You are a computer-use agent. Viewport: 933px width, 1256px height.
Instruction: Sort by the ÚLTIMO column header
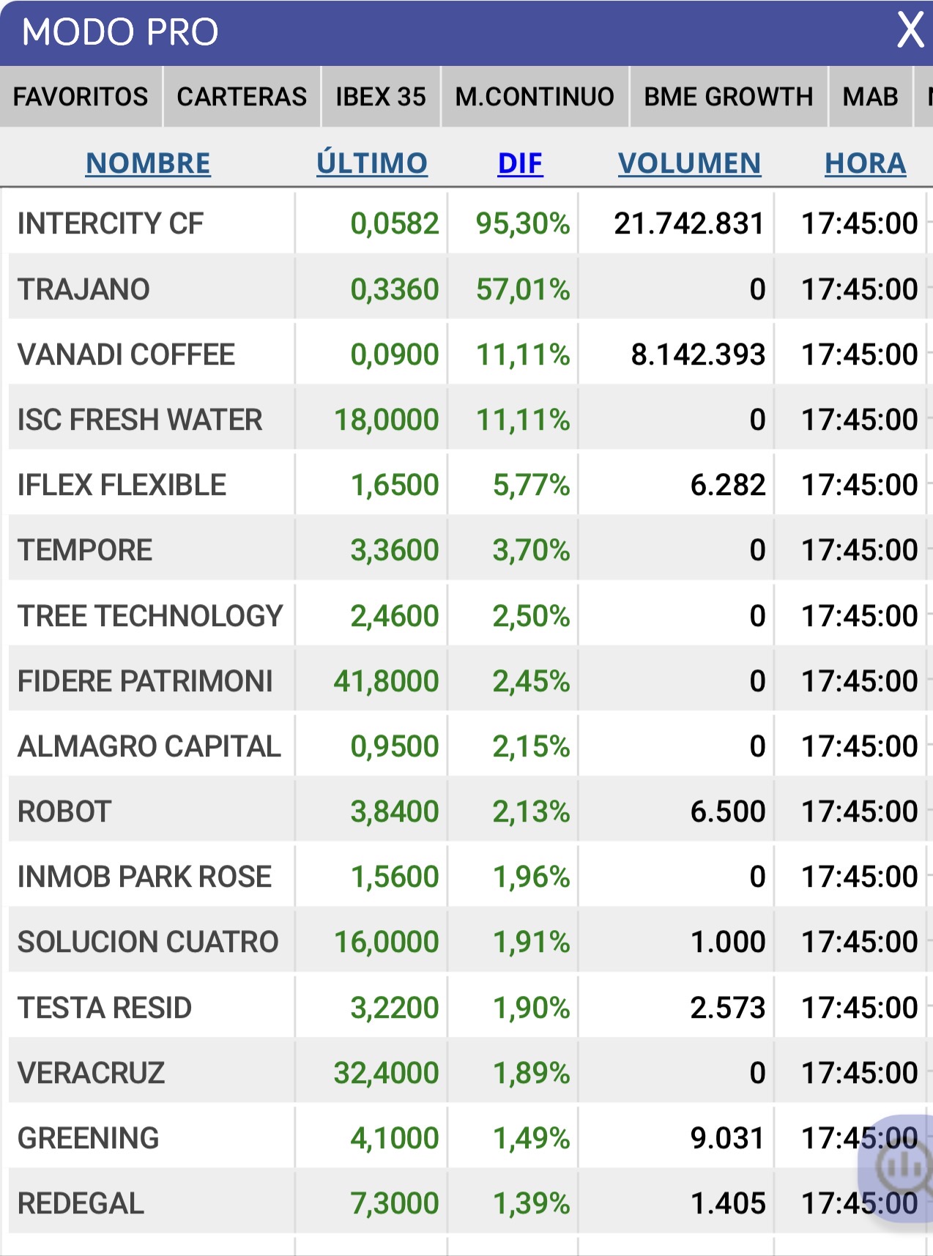click(x=372, y=163)
